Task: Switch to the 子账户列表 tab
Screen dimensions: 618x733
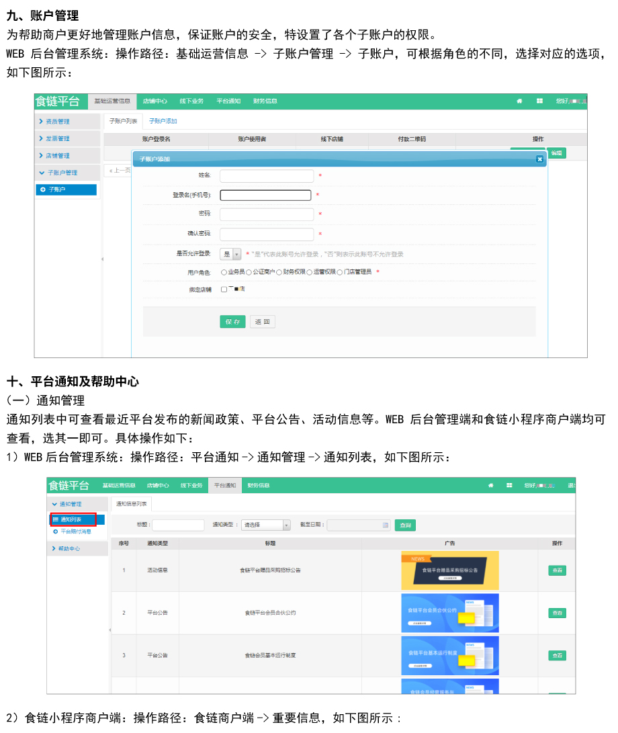Action: point(123,121)
